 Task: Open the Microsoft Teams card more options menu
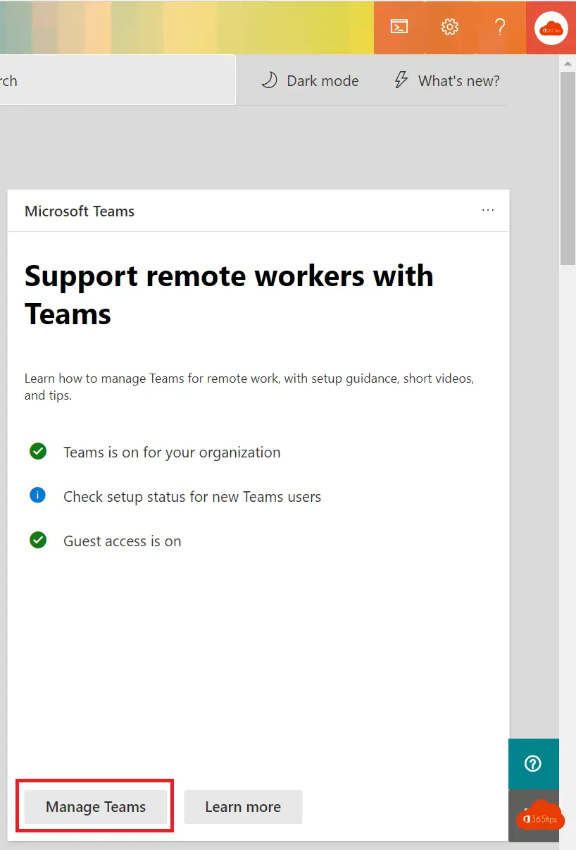point(488,210)
